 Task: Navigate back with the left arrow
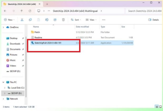(6, 11)
